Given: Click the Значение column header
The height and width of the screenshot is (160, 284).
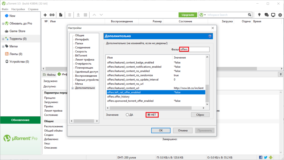Looking at the screenshot, I should click(189, 57).
